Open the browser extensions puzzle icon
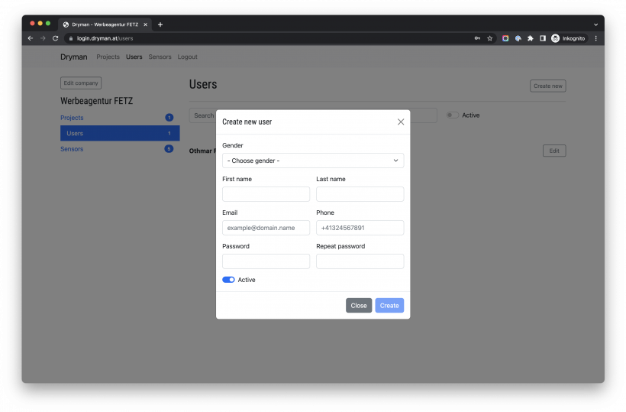 coord(531,38)
